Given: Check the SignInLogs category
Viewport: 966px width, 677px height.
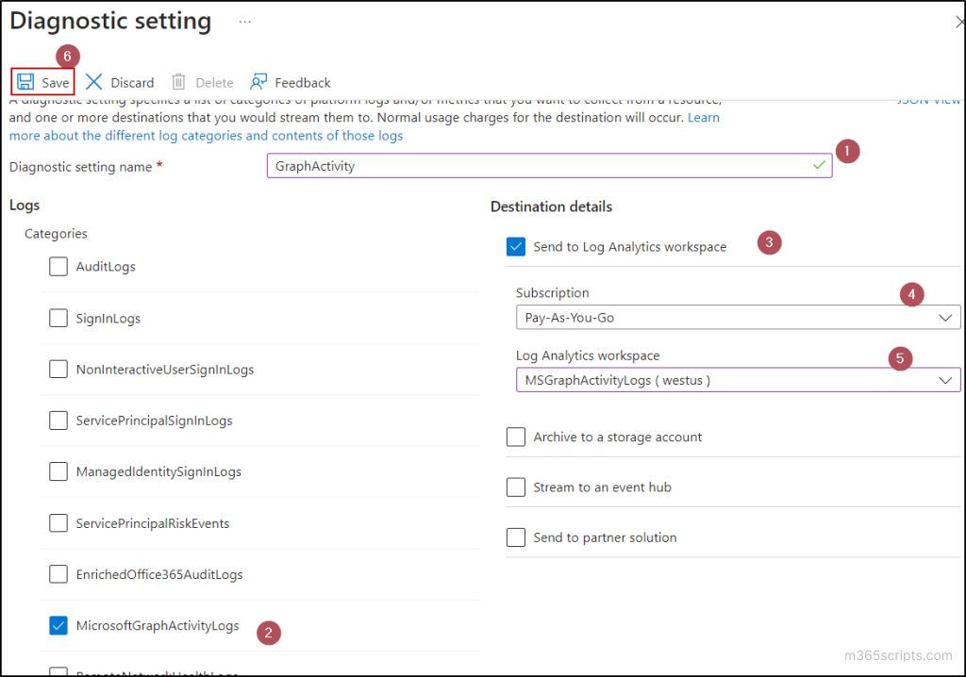Looking at the screenshot, I should click(58, 318).
